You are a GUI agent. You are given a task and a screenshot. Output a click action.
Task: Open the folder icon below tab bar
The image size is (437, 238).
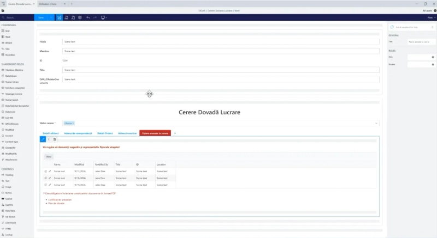[3, 10]
